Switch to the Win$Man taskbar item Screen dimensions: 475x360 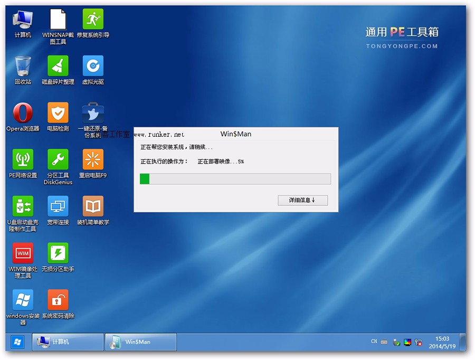[x=140, y=342]
